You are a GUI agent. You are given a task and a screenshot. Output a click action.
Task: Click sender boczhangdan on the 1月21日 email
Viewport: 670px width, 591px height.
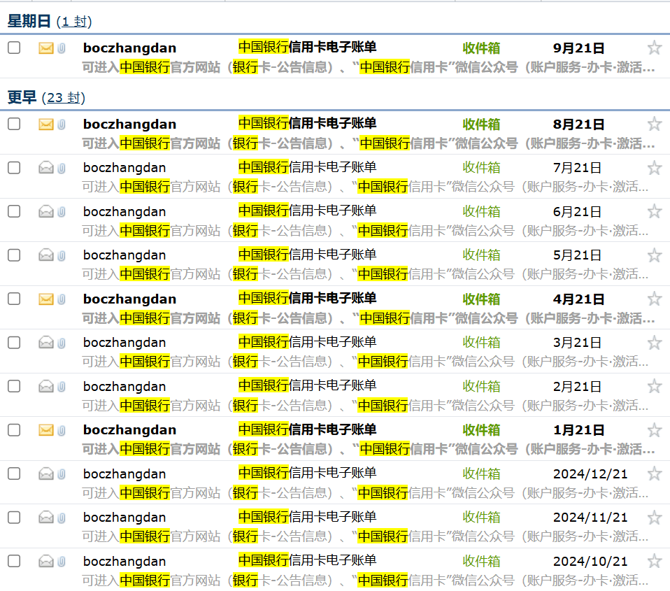point(129,430)
